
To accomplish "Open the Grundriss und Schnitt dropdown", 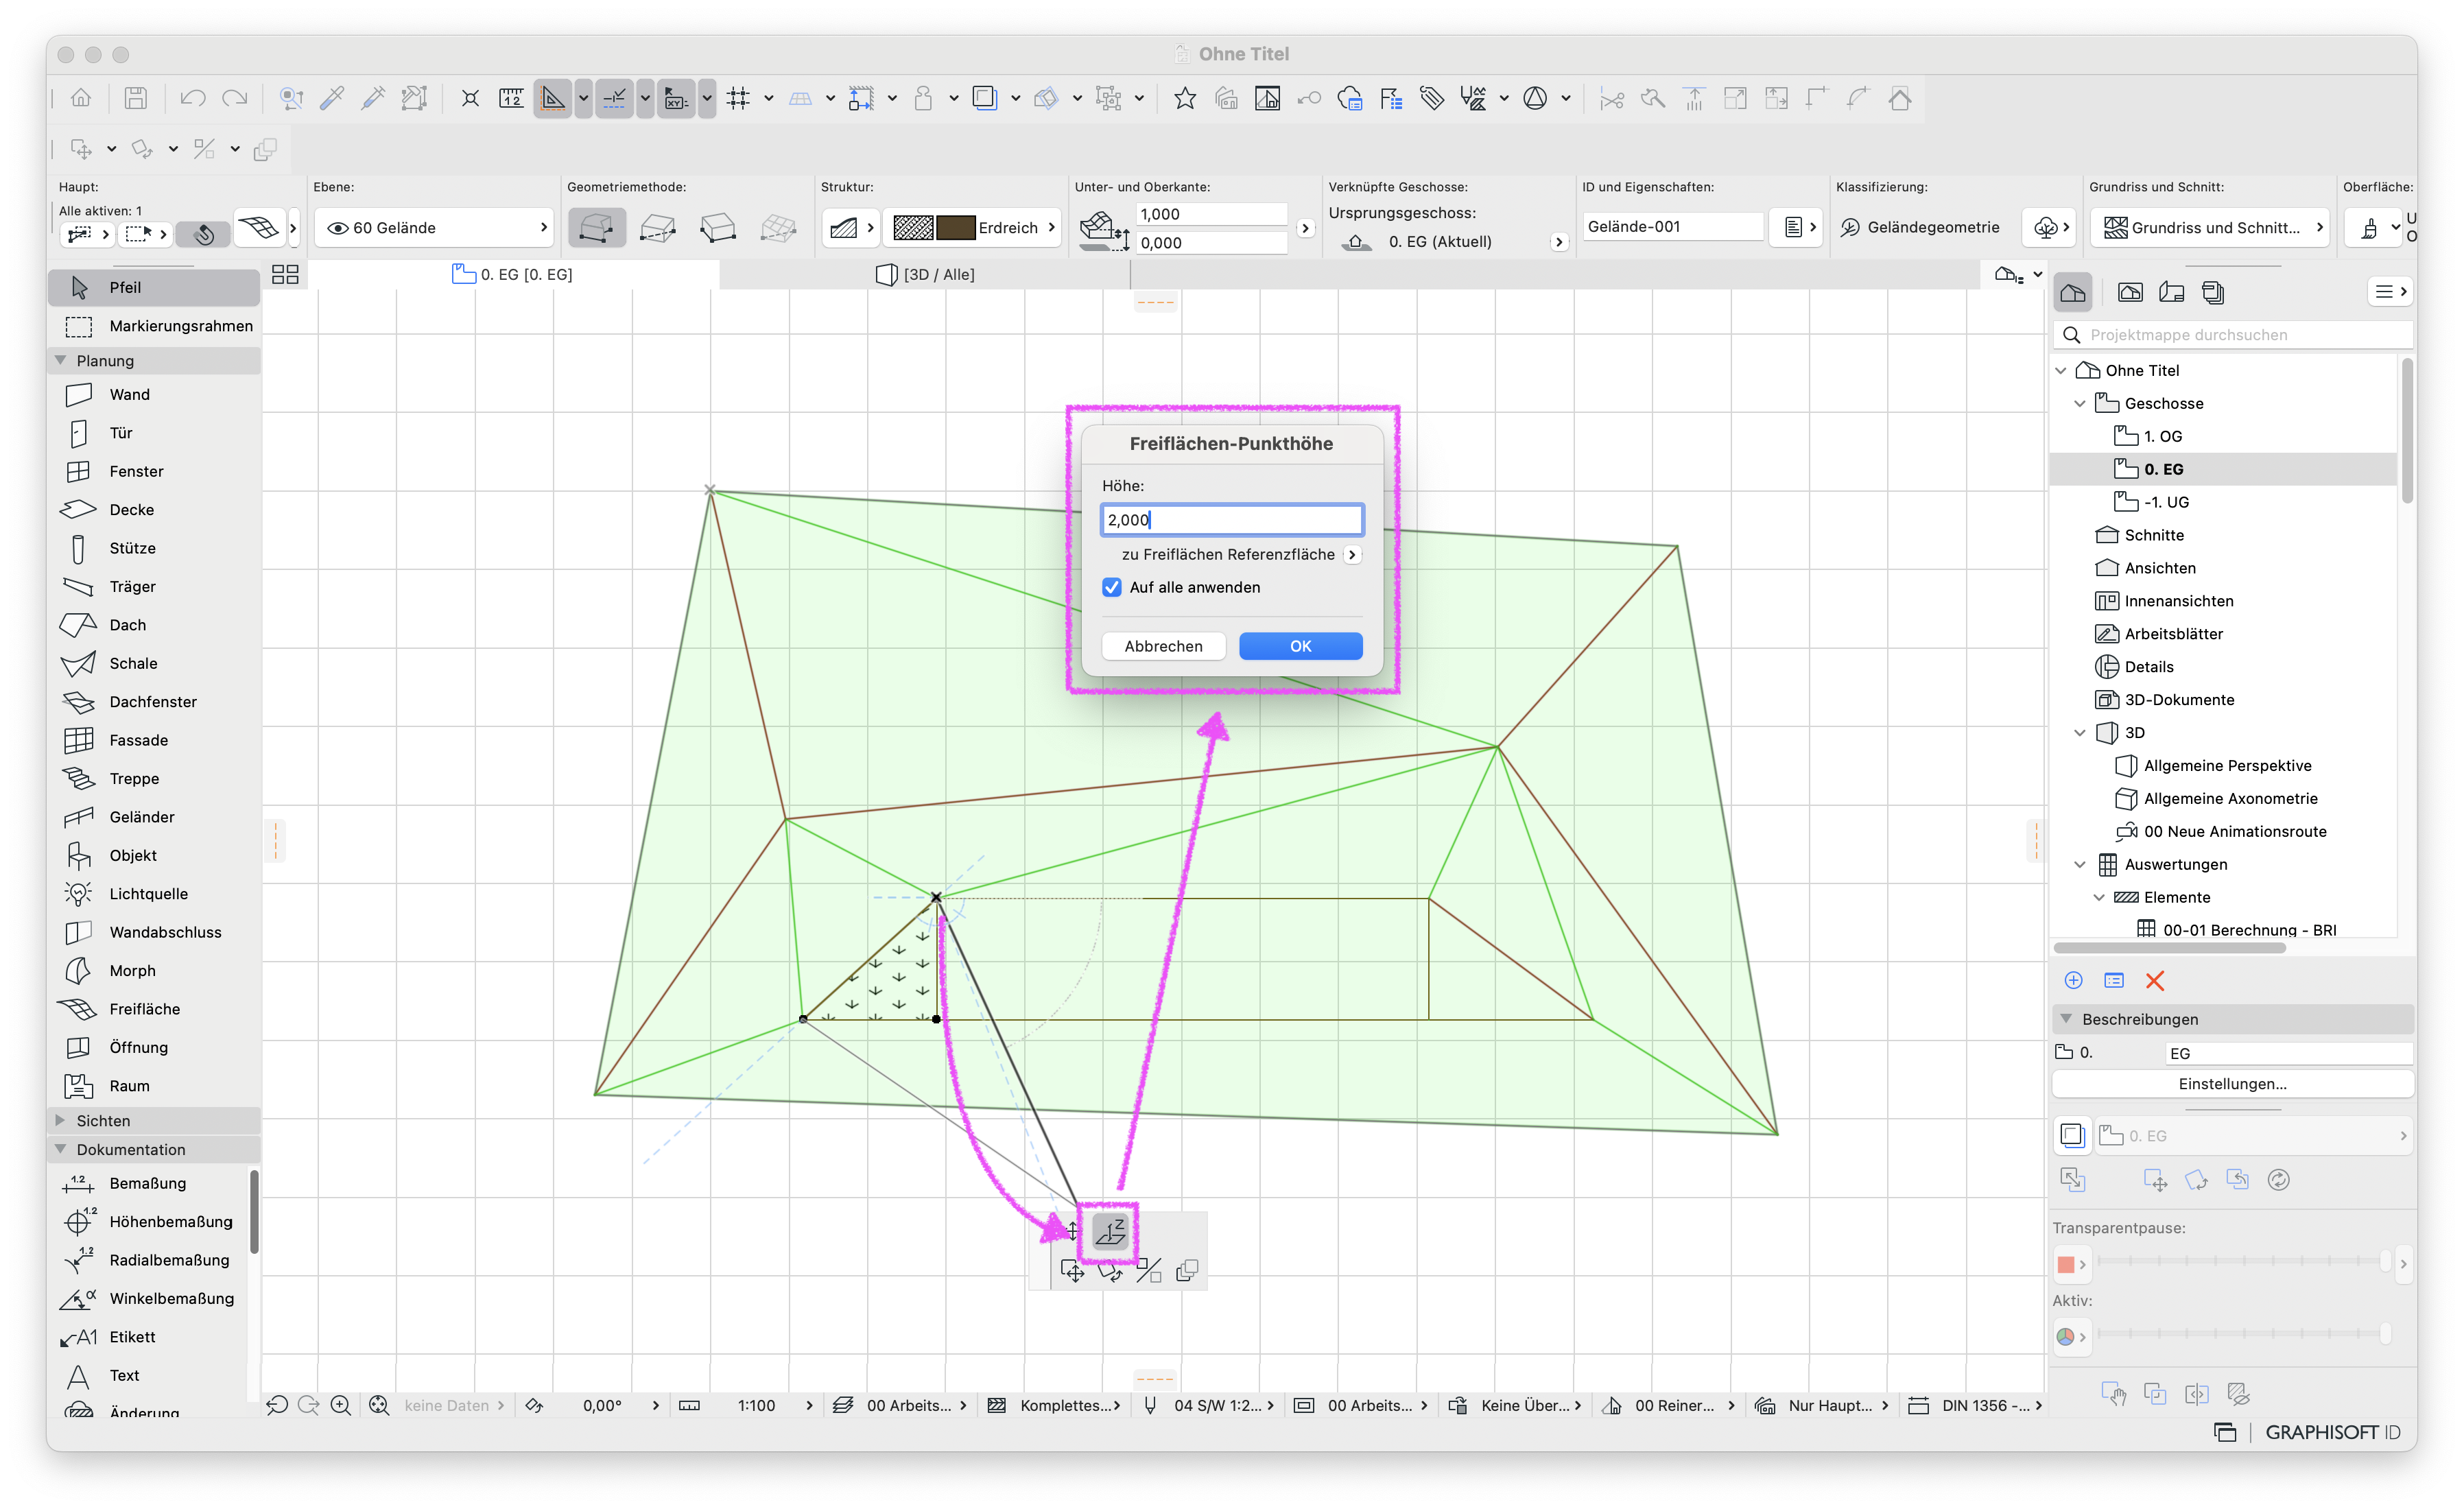I will (2209, 228).
